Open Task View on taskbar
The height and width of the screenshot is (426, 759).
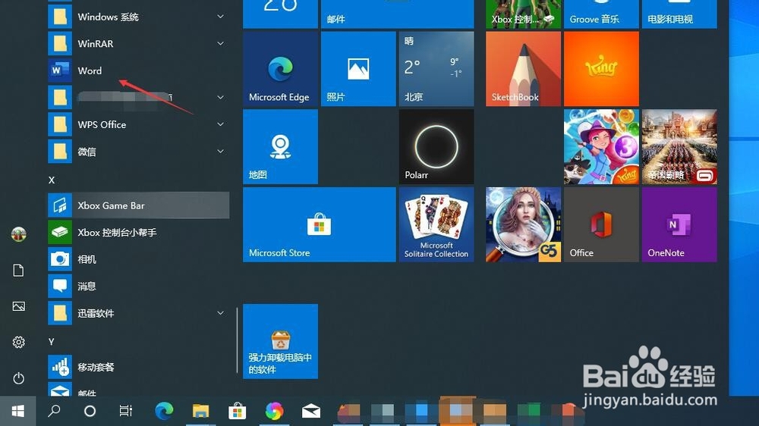coord(125,411)
